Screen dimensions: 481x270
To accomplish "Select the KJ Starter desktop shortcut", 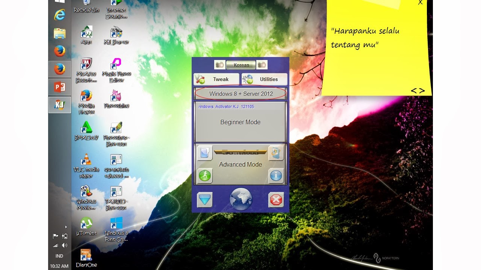I will (116, 35).
